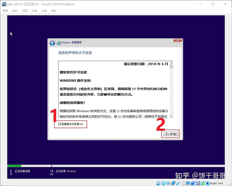The height and width of the screenshot is (186, 232).
Task: Open the 视图 menu
Action: click(x=24, y=11)
